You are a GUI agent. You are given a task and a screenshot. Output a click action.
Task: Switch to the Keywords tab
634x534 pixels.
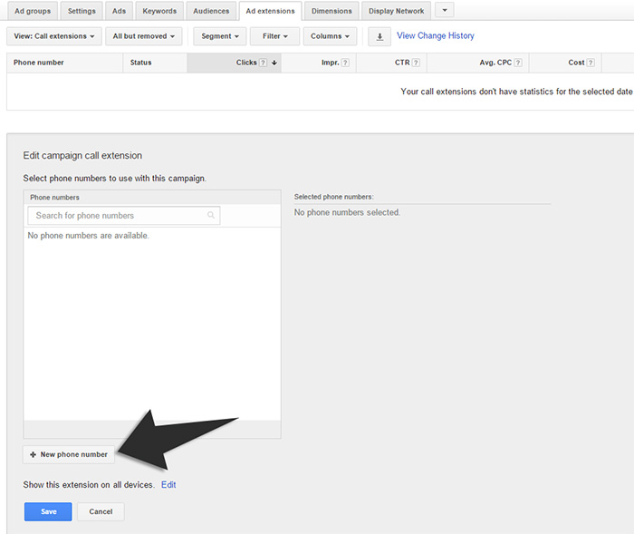[x=159, y=11]
